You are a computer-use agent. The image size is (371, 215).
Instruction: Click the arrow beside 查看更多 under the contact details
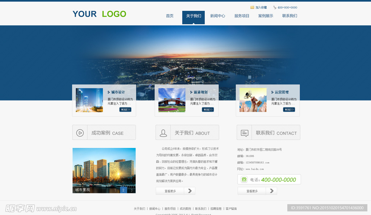tap(272, 191)
